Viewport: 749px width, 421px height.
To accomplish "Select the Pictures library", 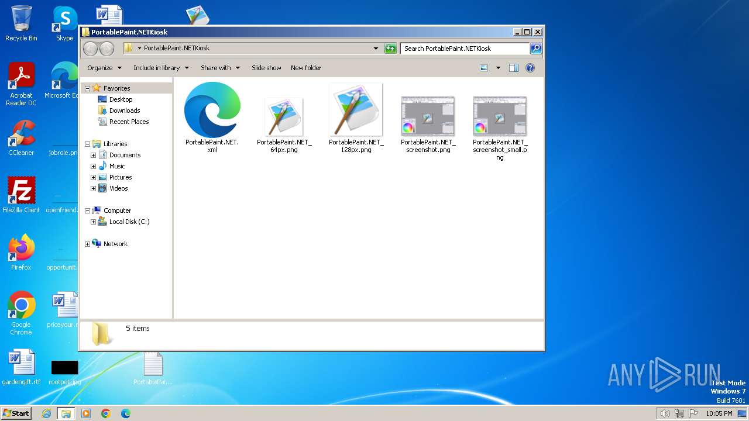I will point(120,177).
